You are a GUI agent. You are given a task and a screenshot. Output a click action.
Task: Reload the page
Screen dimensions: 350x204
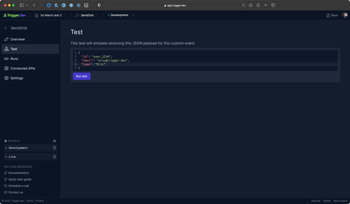tap(243, 5)
